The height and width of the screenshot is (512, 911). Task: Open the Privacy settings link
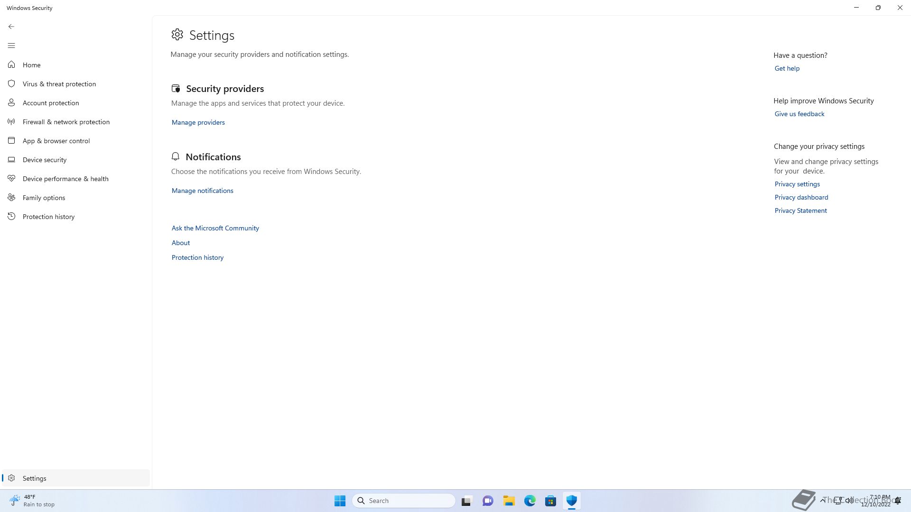click(x=797, y=184)
